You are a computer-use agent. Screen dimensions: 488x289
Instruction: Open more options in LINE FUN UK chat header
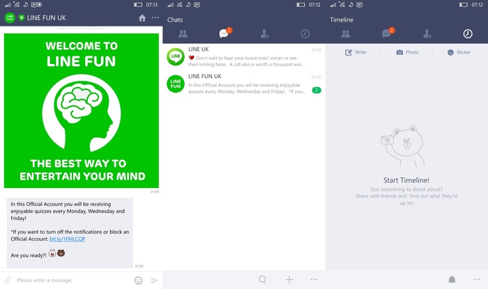155,17
